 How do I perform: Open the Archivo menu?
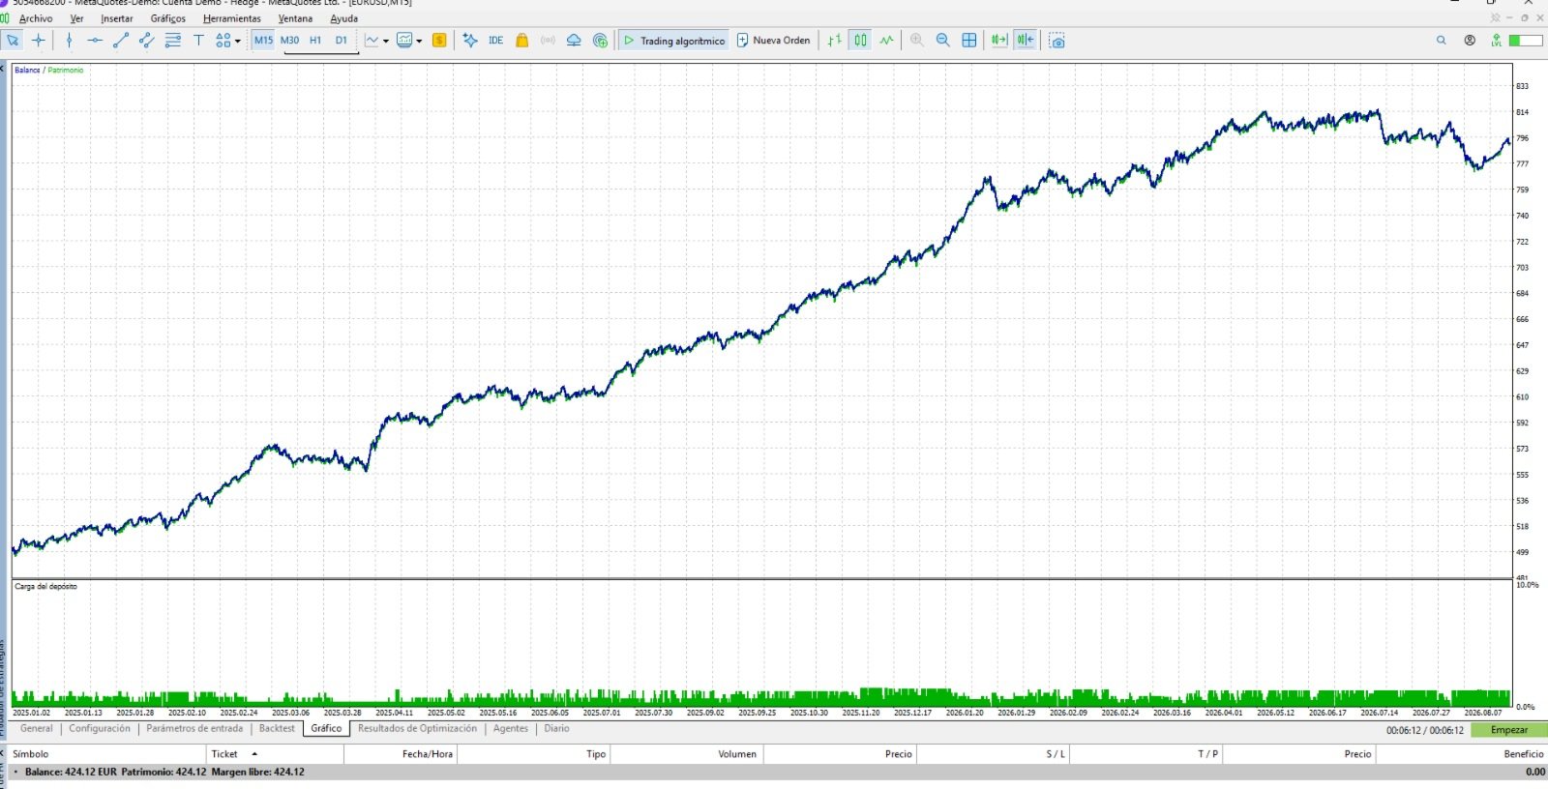click(36, 18)
